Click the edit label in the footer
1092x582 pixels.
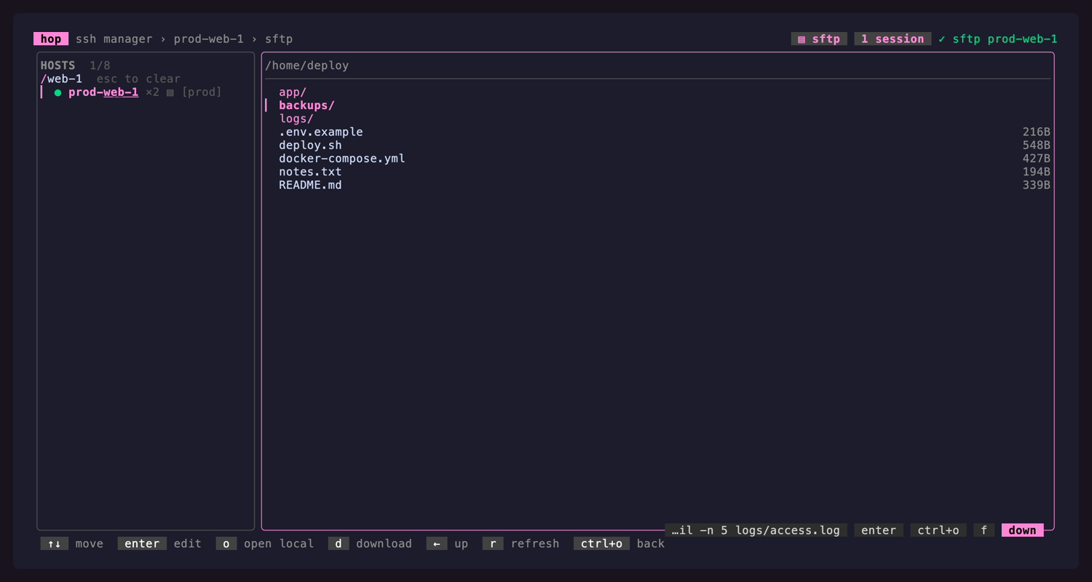pos(188,543)
